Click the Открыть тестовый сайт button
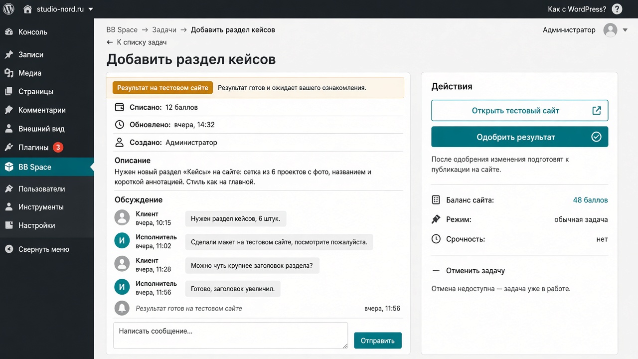Screen dimensions: 638x359 (x=519, y=111)
